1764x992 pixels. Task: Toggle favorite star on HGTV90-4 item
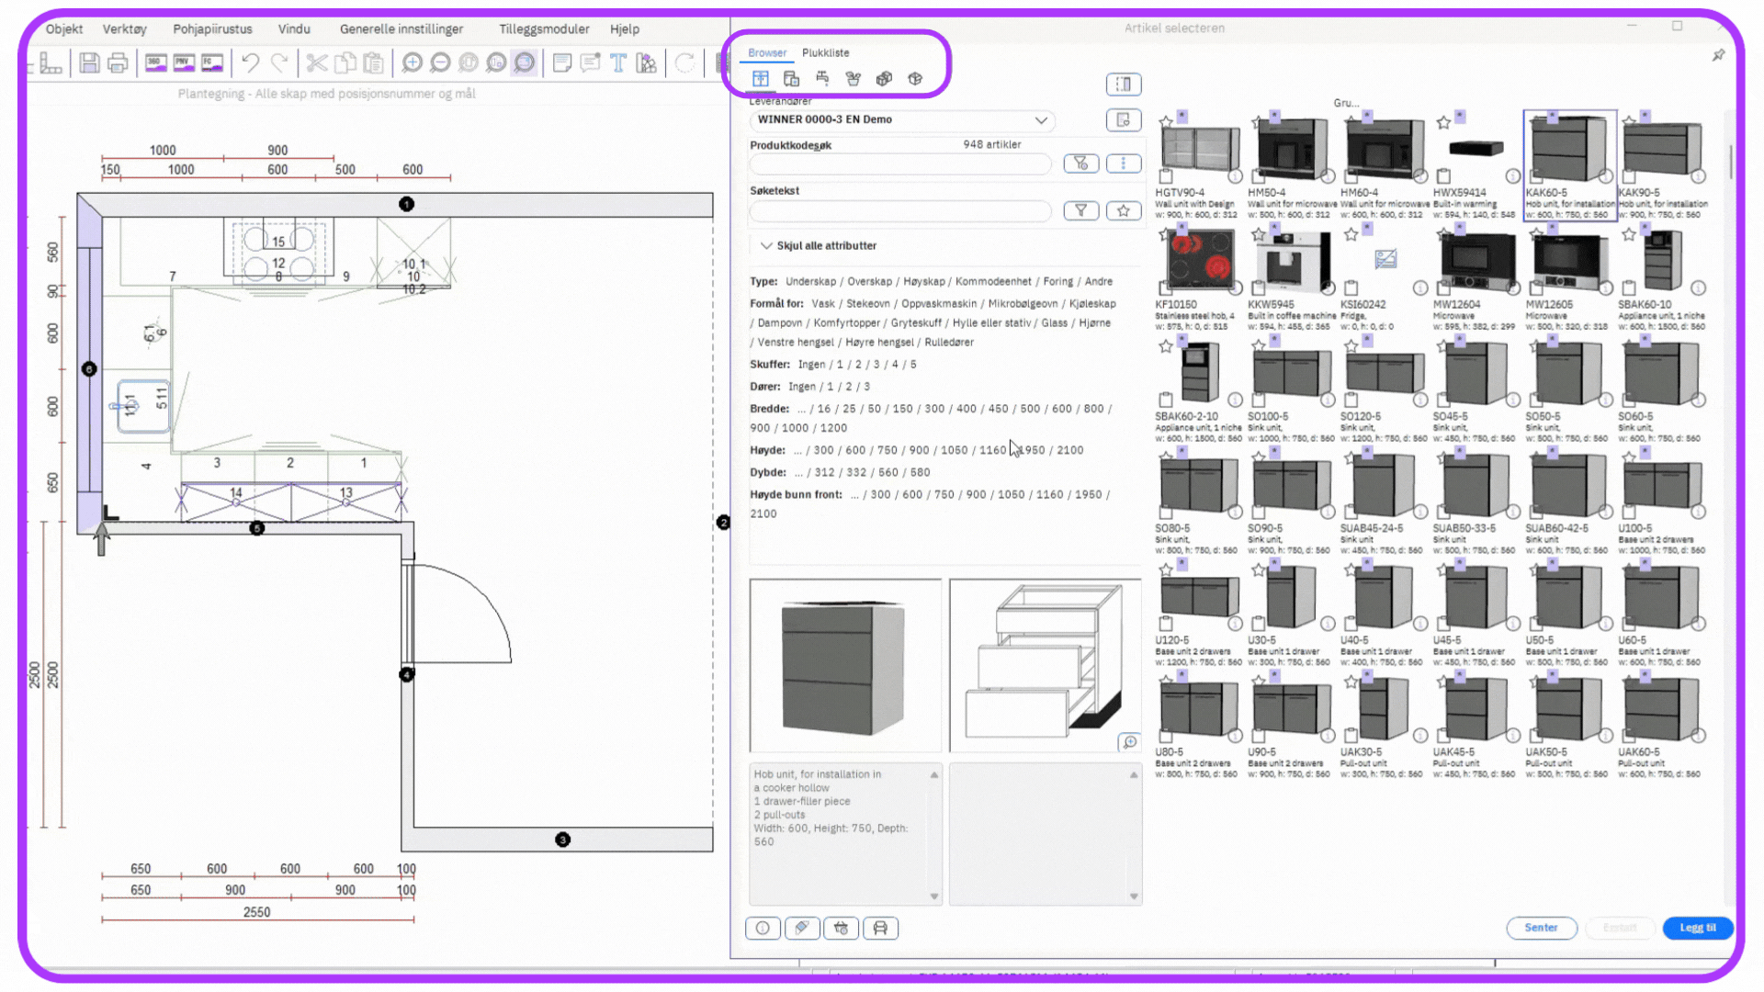click(1166, 122)
